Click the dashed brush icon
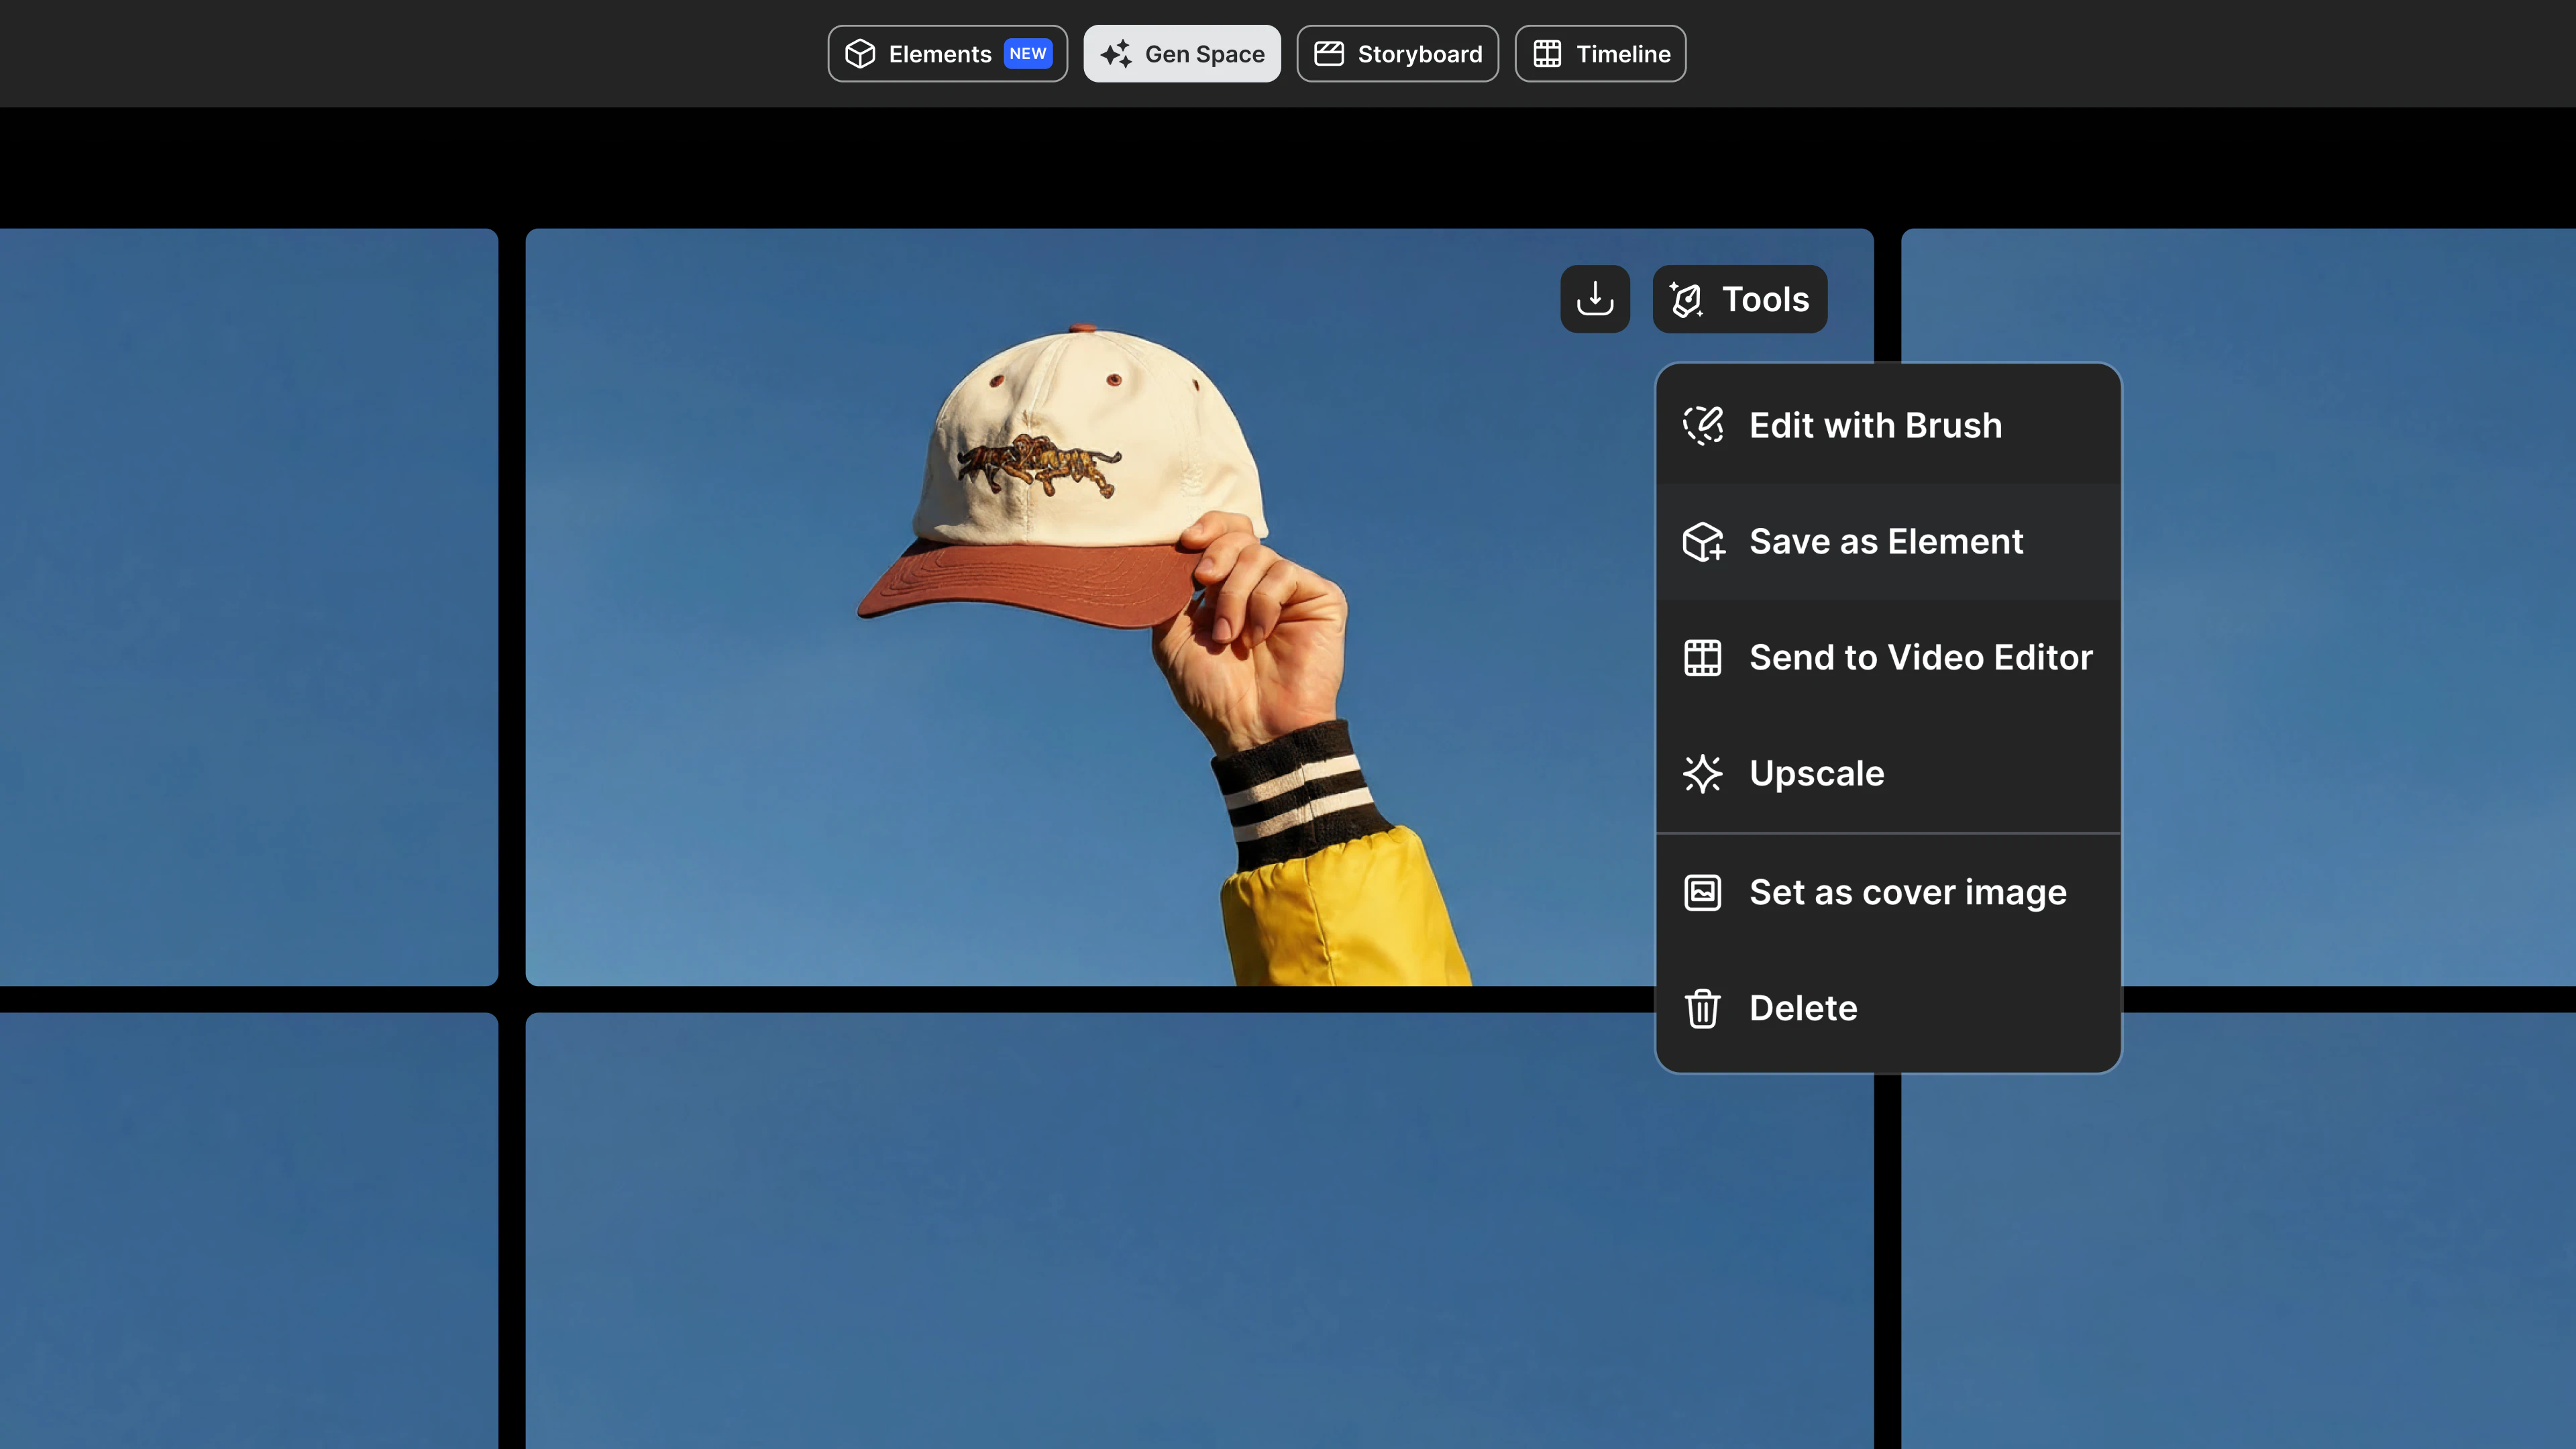 point(1702,425)
